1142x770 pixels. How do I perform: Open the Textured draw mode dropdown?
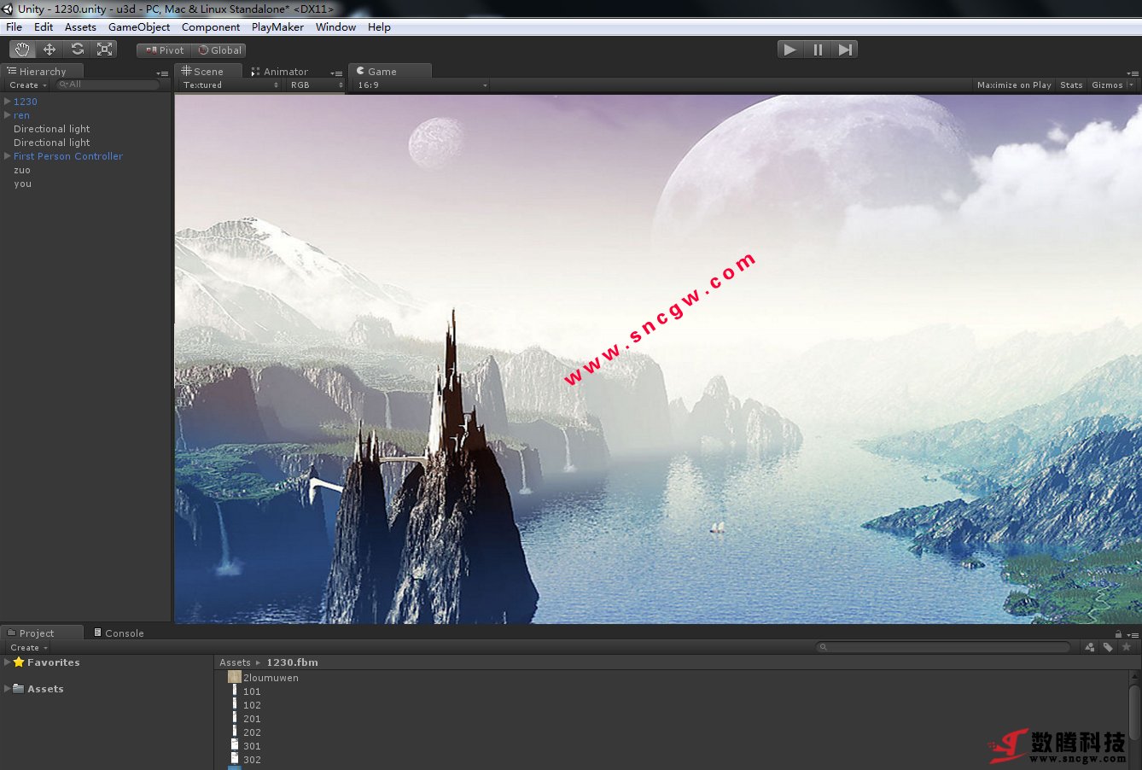pos(230,85)
